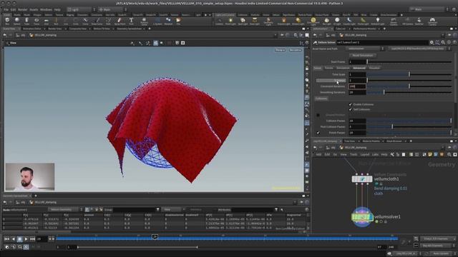The image size is (458, 257).
Task: Click the Area Light shelf tool
Action: click(x=255, y=21)
